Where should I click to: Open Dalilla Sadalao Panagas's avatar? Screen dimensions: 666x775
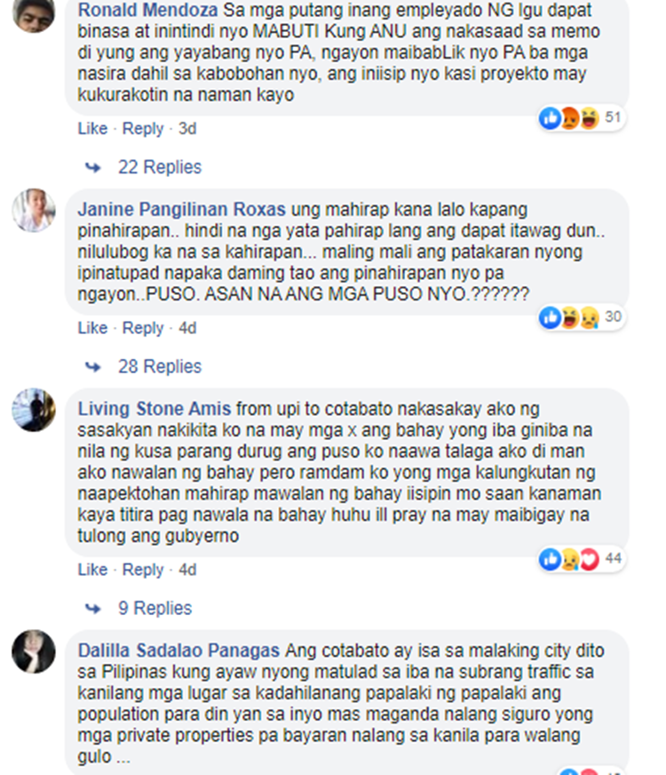34,651
